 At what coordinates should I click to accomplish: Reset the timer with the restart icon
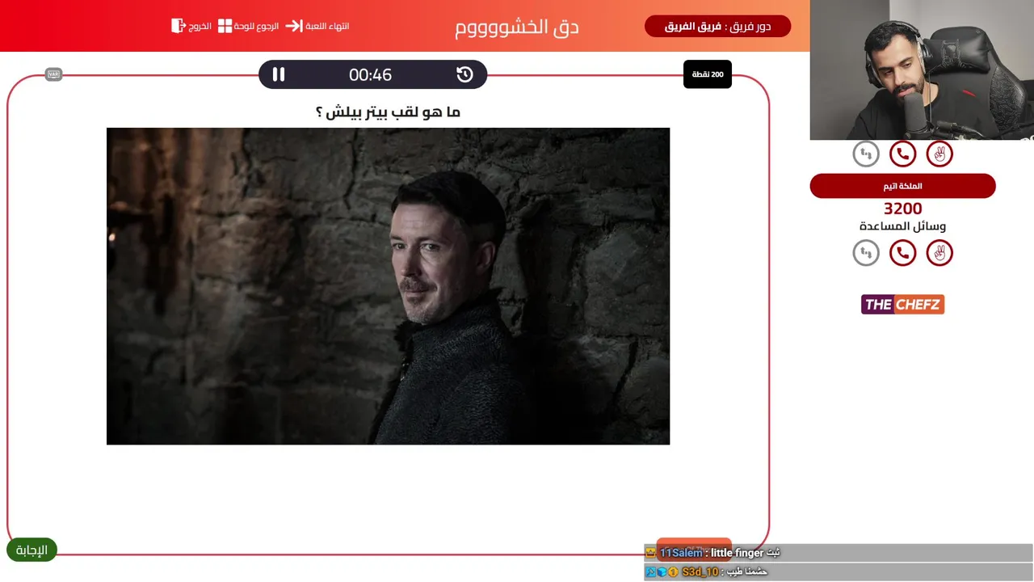[464, 74]
